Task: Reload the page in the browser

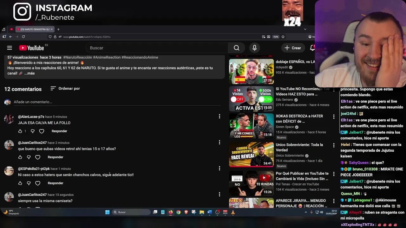Action: [23, 37]
